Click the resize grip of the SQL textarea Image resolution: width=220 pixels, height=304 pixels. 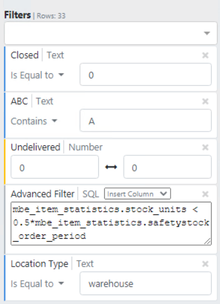point(208,241)
